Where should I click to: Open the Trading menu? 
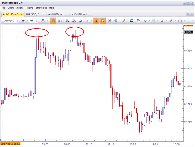click(29, 8)
